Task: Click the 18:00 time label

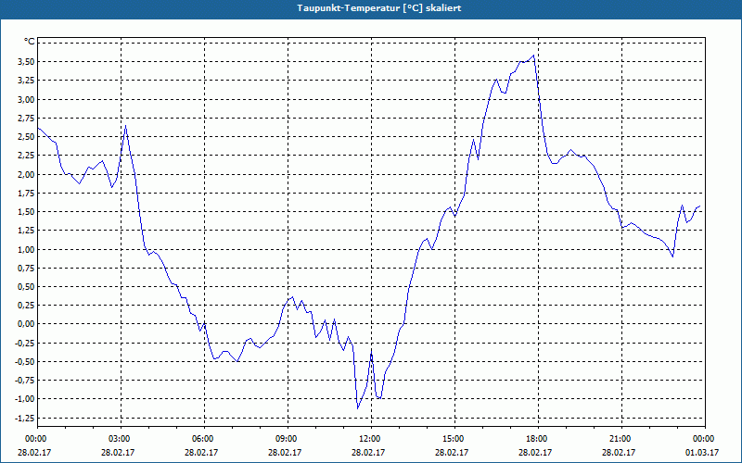Action: point(538,439)
